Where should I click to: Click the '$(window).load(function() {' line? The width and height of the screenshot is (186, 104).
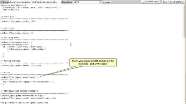16,44
